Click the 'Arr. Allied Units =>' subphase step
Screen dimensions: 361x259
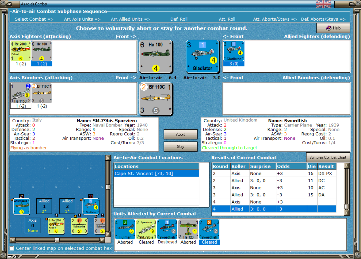tap(130, 19)
